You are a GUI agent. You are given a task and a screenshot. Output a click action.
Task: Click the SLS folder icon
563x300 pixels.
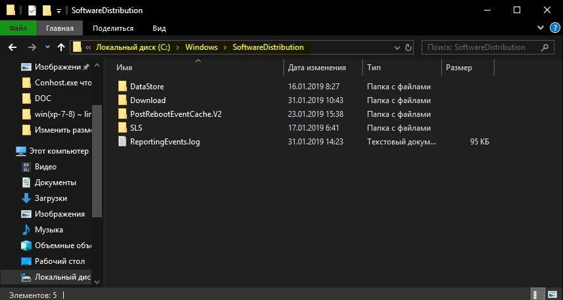point(122,127)
